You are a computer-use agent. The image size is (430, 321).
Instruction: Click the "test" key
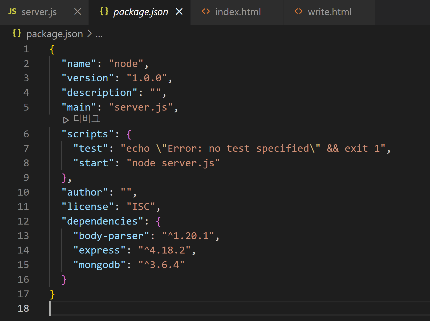(91, 149)
